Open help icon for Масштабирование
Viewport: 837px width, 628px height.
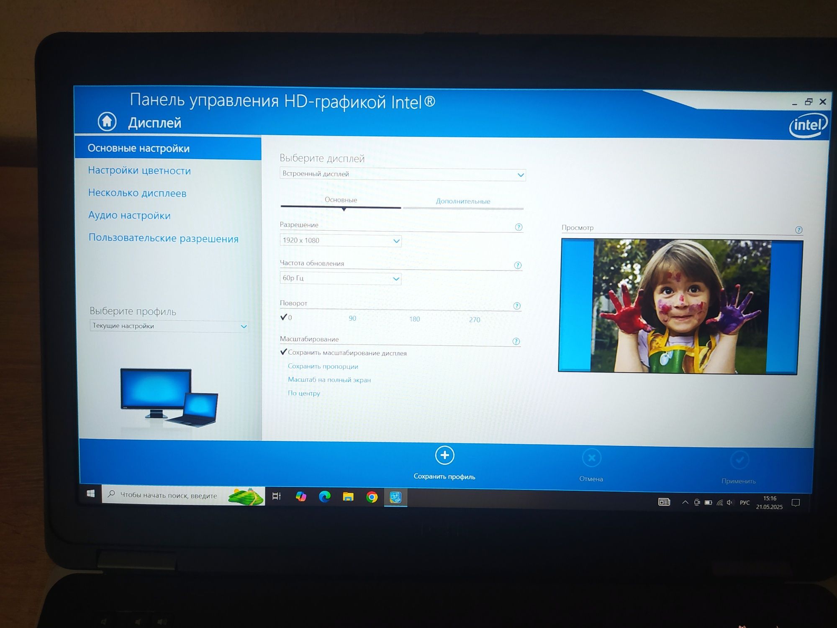516,341
